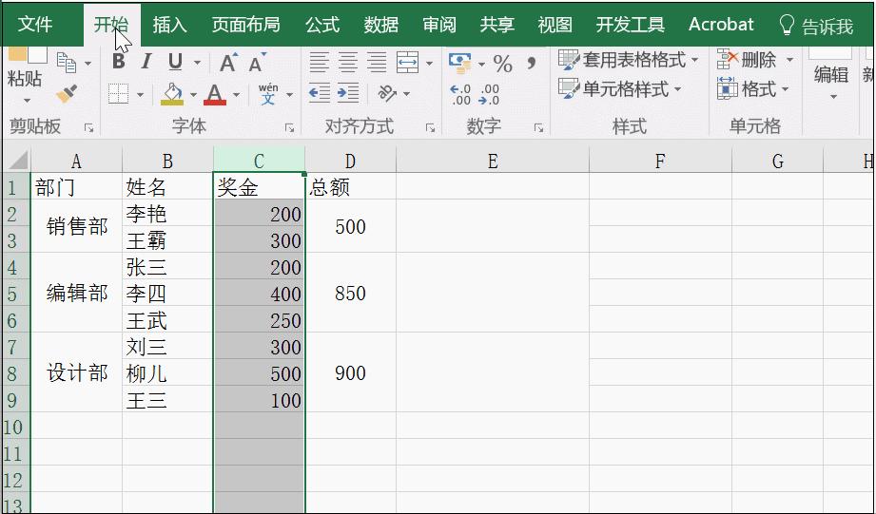The height and width of the screenshot is (514, 876).
Task: Decrease font size with smaller A icon
Action: click(x=257, y=63)
